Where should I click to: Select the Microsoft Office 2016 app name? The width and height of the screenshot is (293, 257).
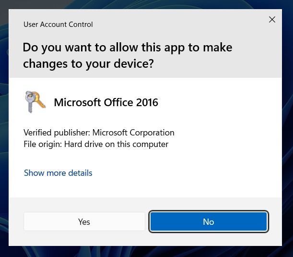pyautogui.click(x=106, y=102)
